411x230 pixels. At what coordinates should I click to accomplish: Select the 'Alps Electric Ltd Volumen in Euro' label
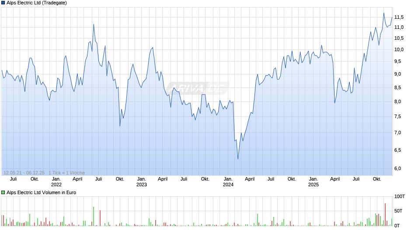tap(41, 192)
